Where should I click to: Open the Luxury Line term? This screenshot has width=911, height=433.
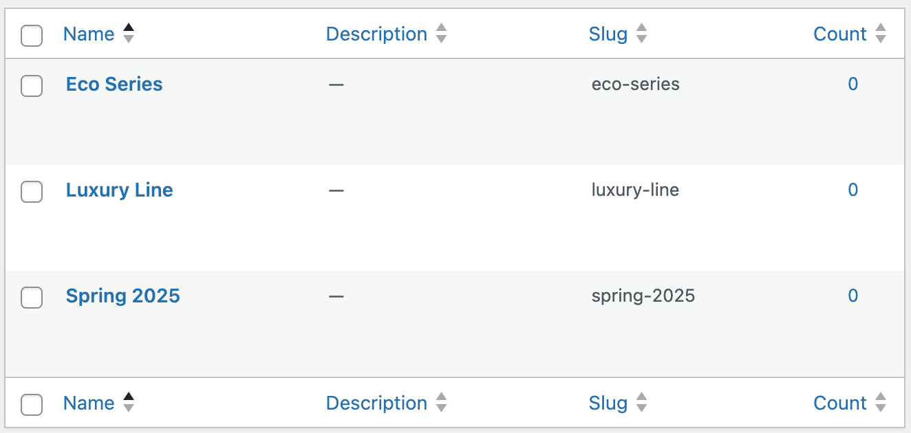tap(120, 190)
